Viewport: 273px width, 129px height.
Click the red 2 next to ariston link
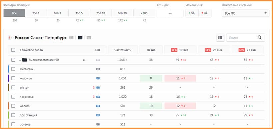coord(94,88)
